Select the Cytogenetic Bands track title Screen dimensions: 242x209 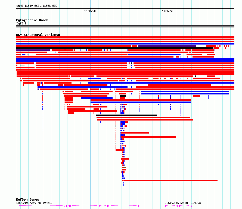click(x=32, y=20)
